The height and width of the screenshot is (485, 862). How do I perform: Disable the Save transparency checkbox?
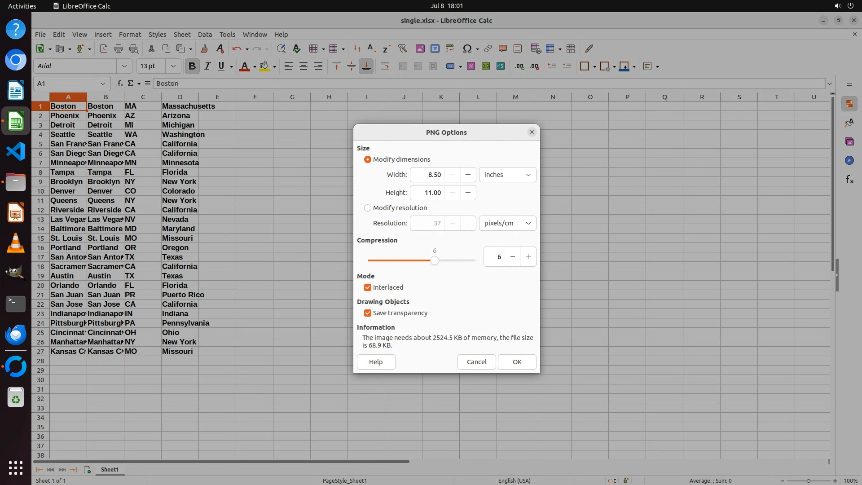tap(368, 313)
